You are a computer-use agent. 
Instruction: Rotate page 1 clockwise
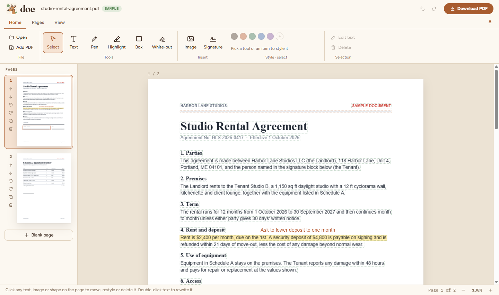click(x=11, y=113)
